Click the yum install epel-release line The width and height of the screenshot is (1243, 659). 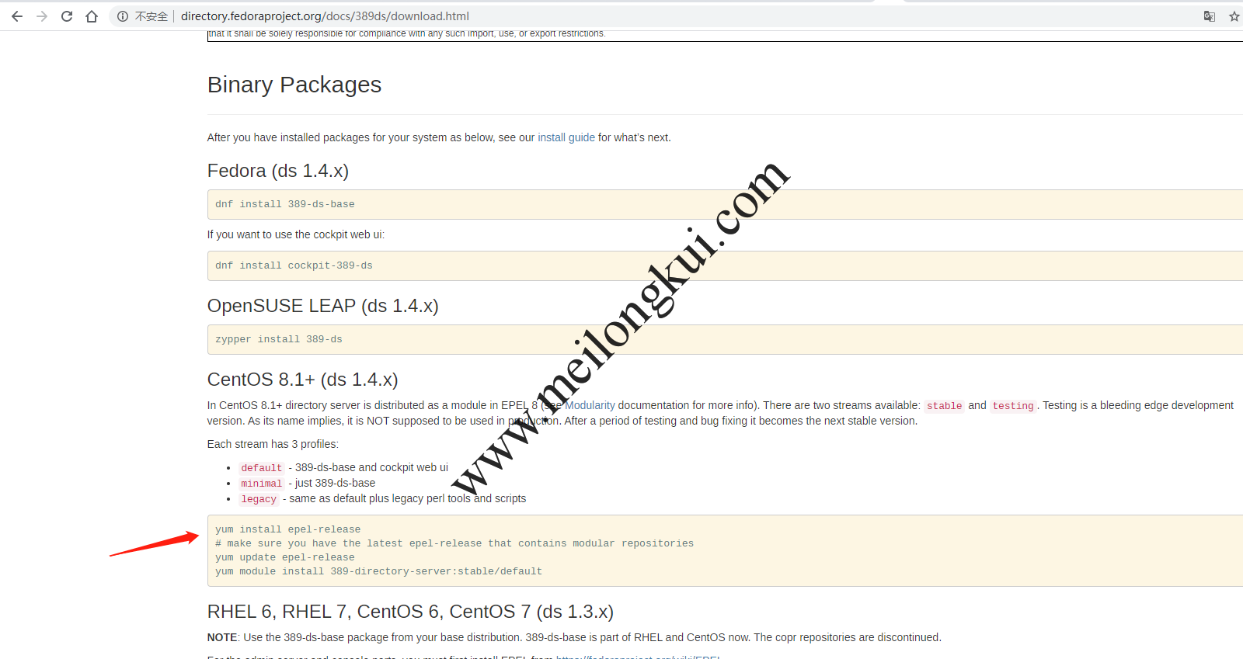(288, 529)
